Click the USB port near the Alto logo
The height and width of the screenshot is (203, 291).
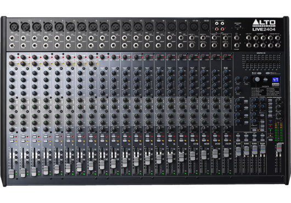point(237,27)
